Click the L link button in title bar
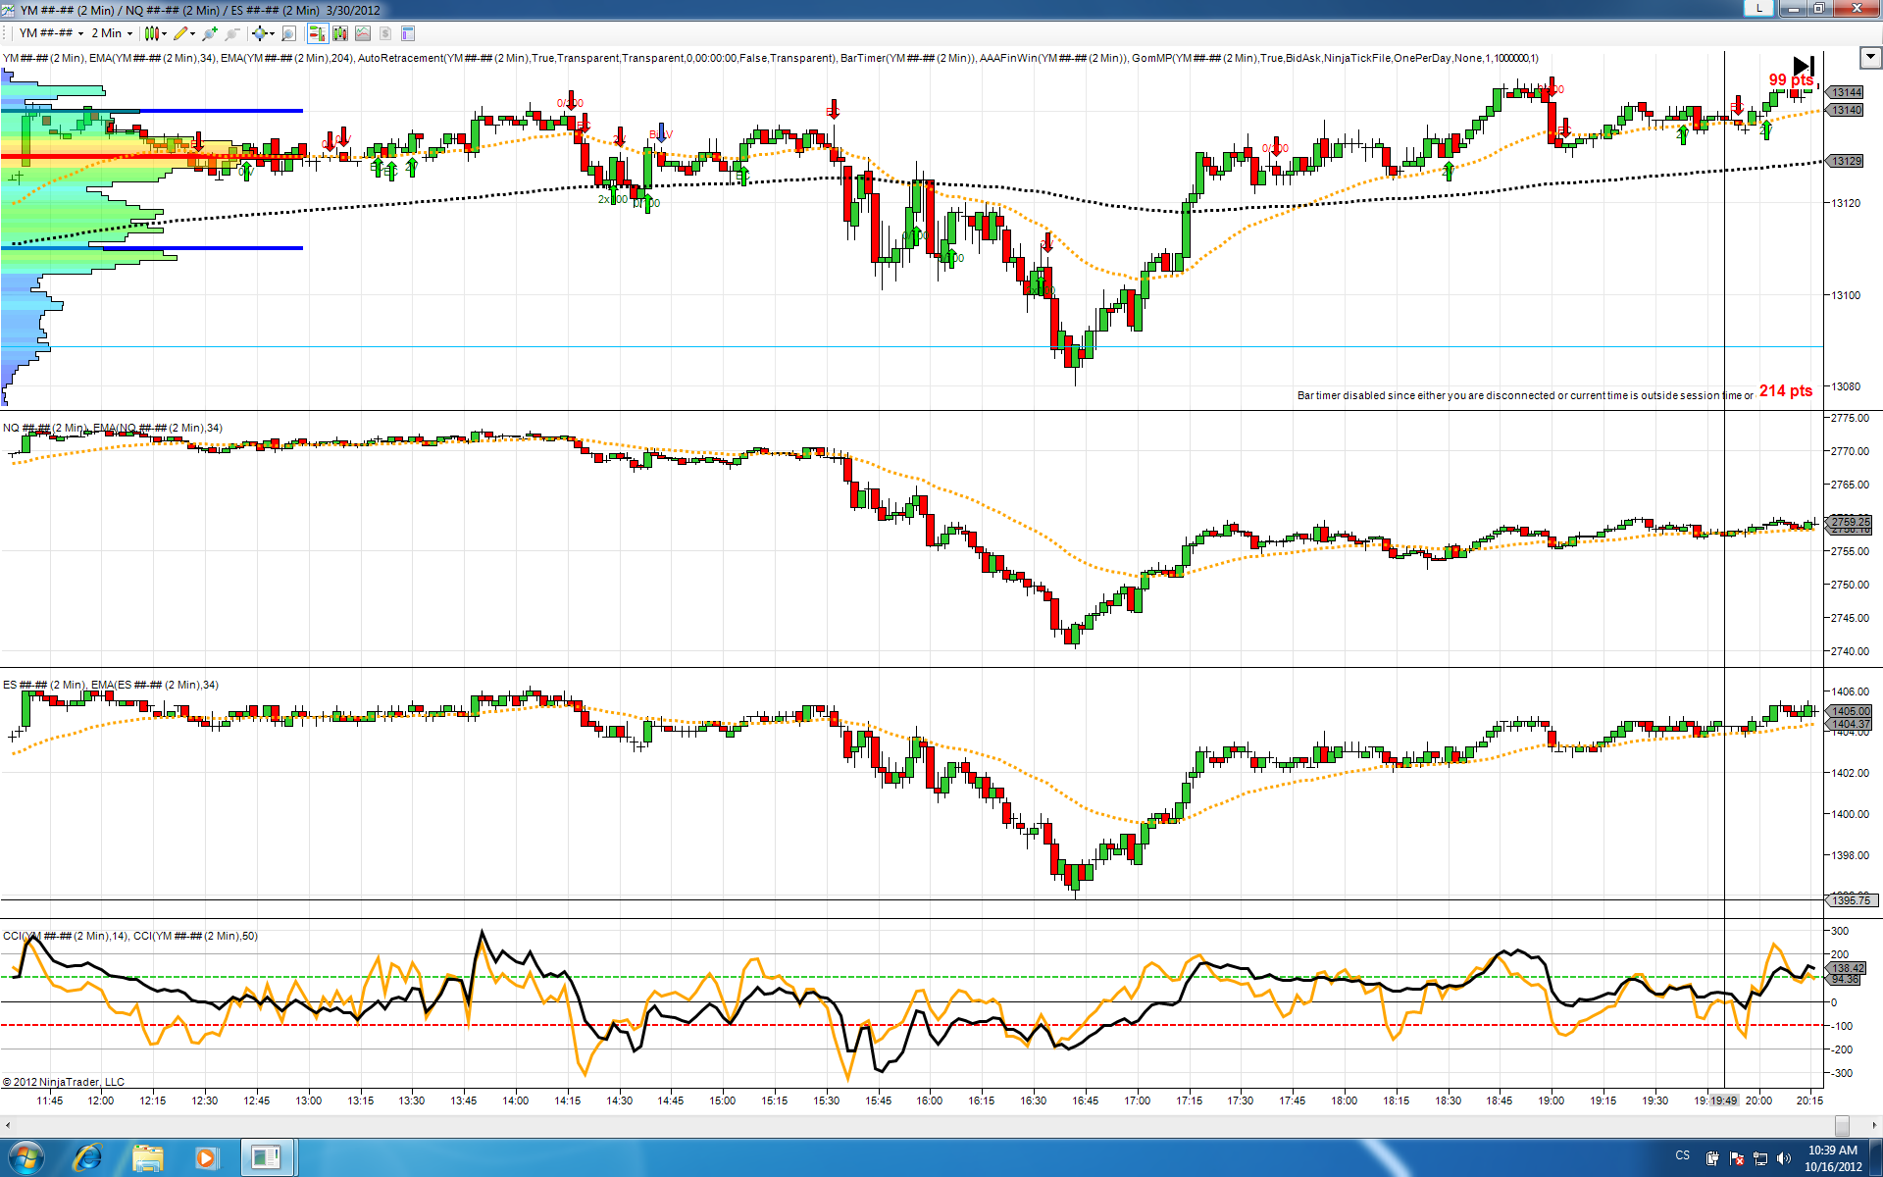The width and height of the screenshot is (1883, 1177). pyautogui.click(x=1758, y=9)
